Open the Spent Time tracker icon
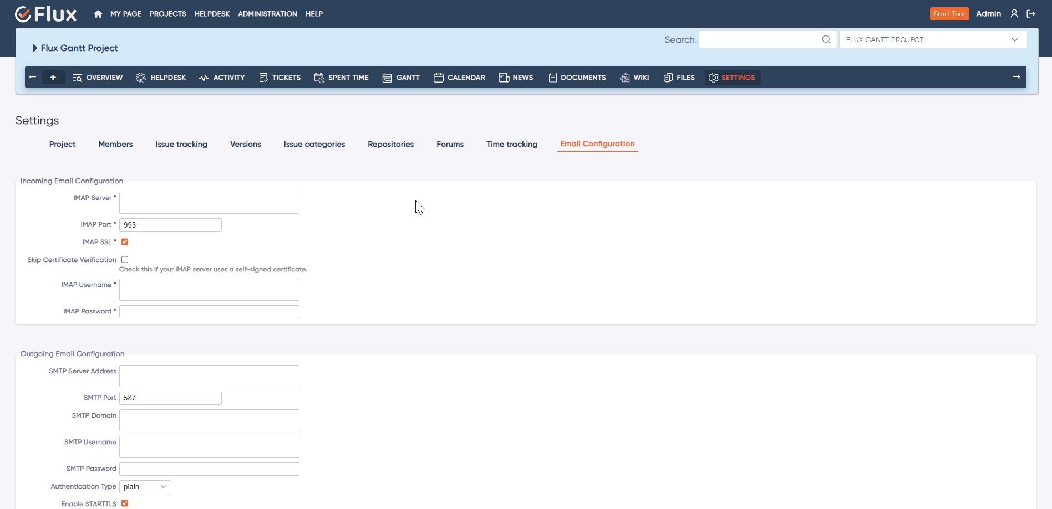 point(319,78)
